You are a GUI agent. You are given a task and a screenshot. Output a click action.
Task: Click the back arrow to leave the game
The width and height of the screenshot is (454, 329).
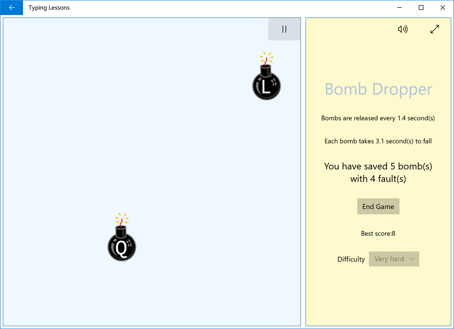pyautogui.click(x=11, y=7)
